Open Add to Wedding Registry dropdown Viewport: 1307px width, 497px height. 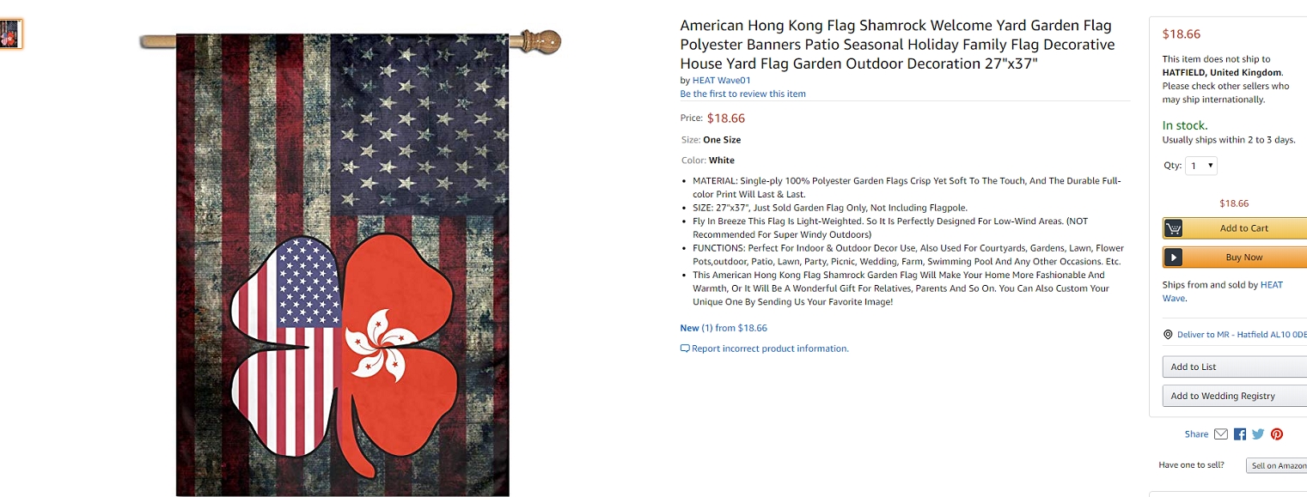click(x=1234, y=396)
